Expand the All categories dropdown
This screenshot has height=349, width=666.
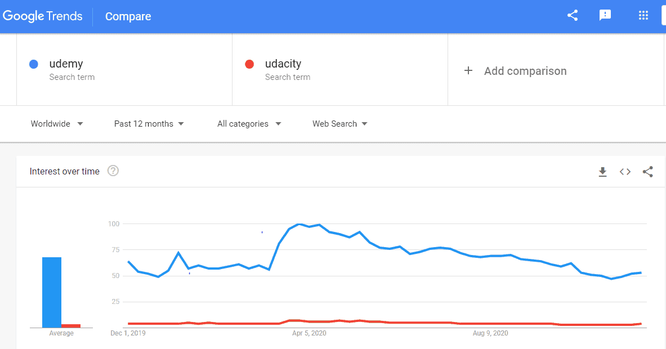249,123
